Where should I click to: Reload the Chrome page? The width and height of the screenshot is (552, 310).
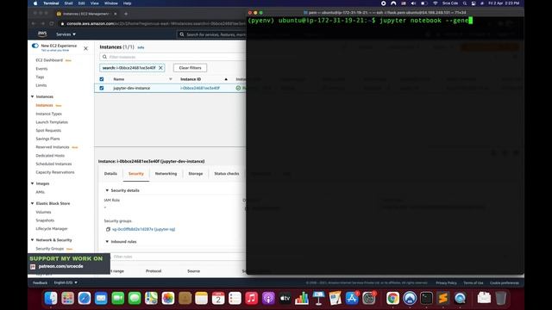[x=52, y=23]
